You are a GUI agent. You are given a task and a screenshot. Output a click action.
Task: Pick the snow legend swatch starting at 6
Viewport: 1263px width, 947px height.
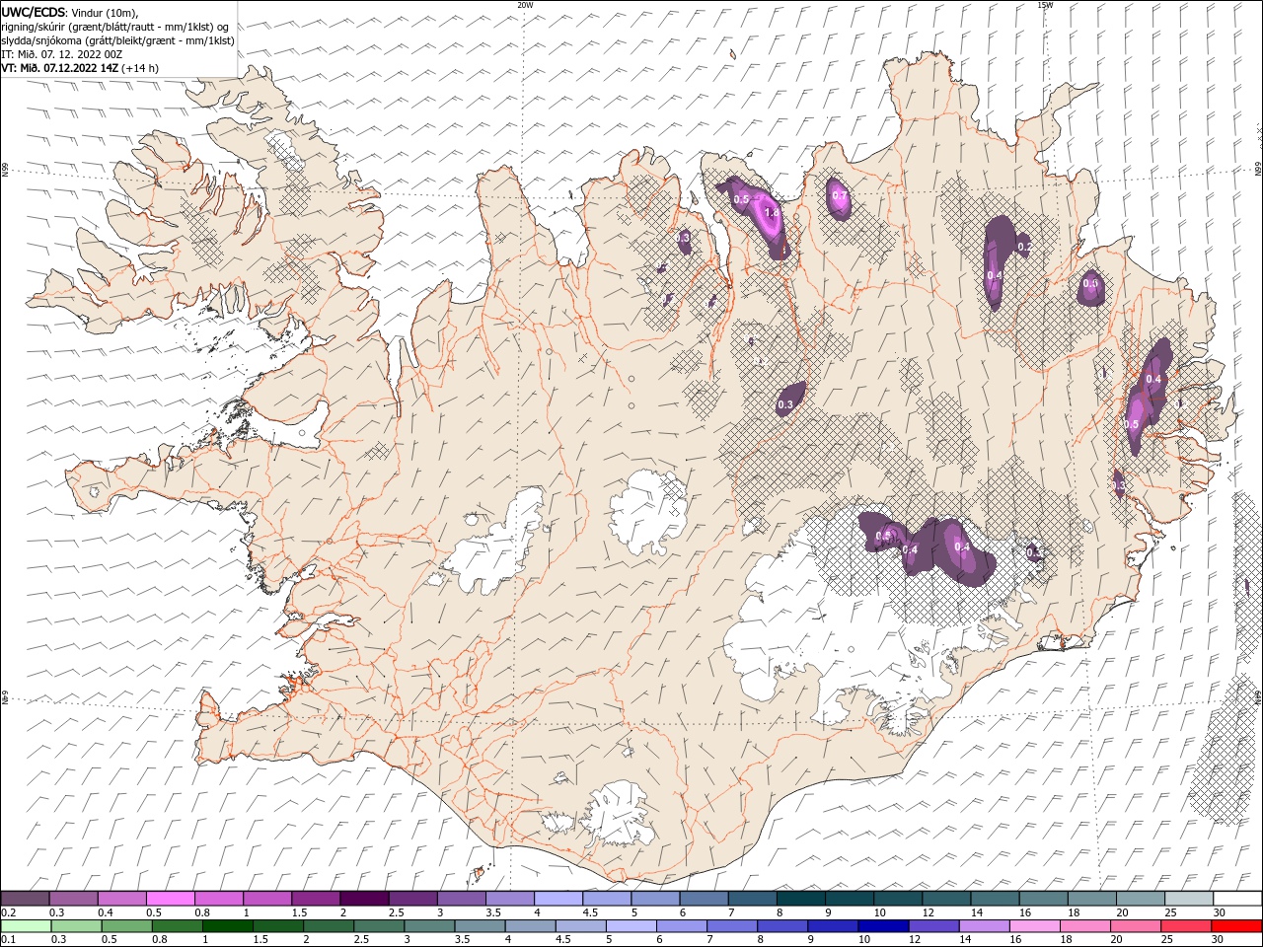(704, 899)
